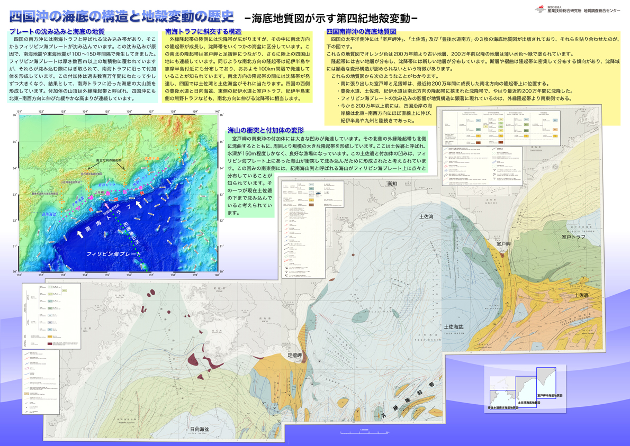The image size is (630, 446).
Task: Click the diagonal 外縁隆起帯 label
Action: tap(408, 400)
